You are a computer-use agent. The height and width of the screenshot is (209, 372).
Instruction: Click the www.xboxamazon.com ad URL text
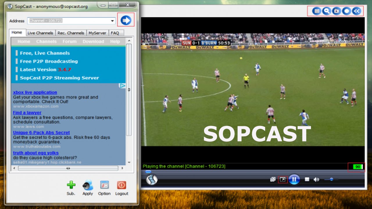coord(36,106)
